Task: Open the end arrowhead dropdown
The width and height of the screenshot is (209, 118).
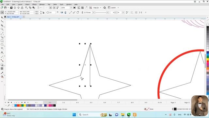Action: [123, 12]
